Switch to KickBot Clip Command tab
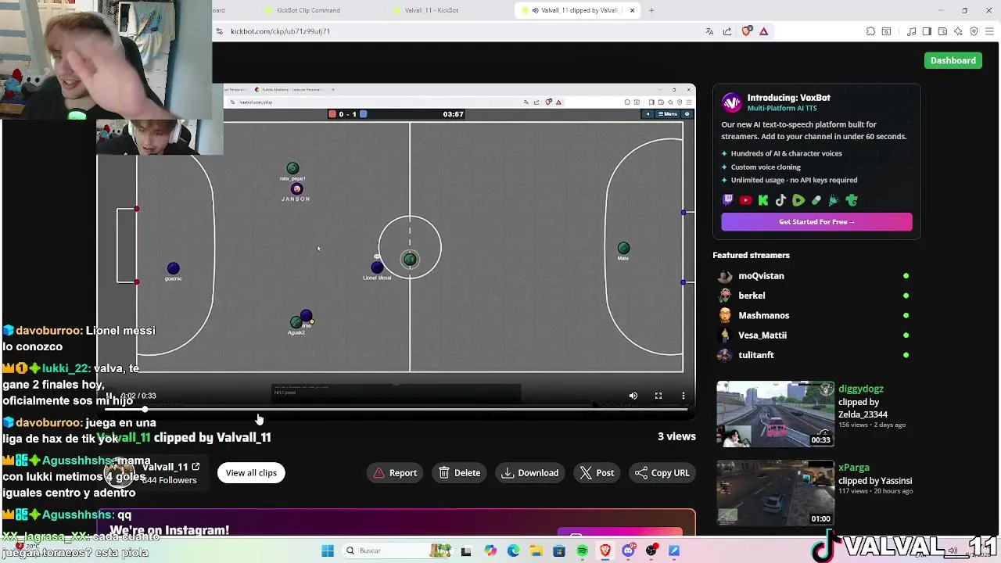The width and height of the screenshot is (1001, 563). click(x=308, y=10)
